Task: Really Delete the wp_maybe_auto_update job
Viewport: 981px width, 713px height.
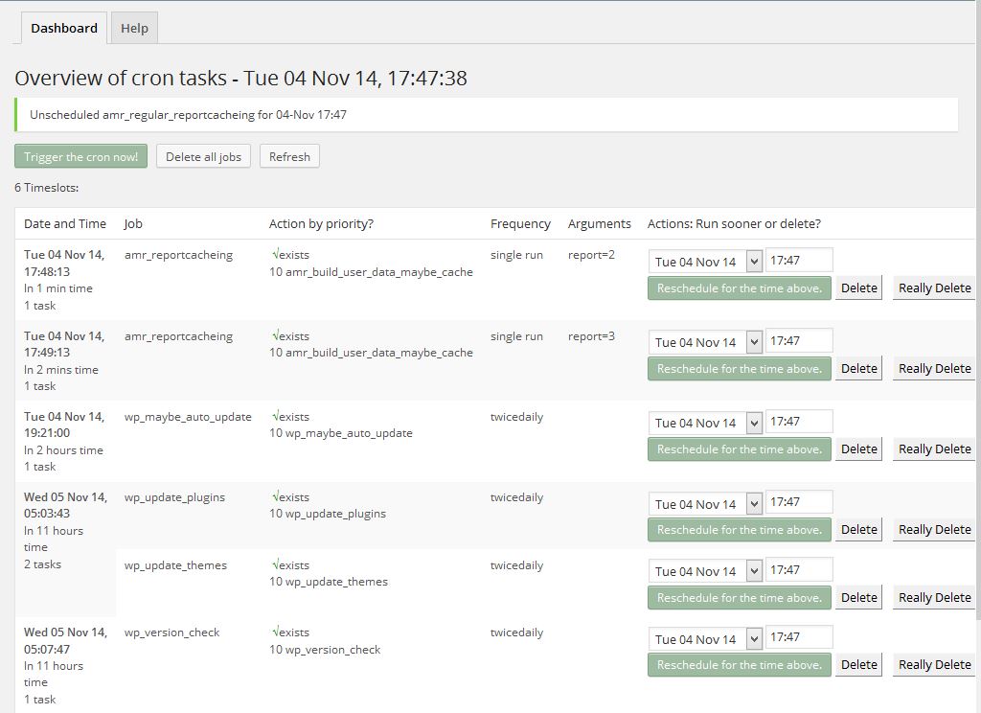Action: coord(934,449)
